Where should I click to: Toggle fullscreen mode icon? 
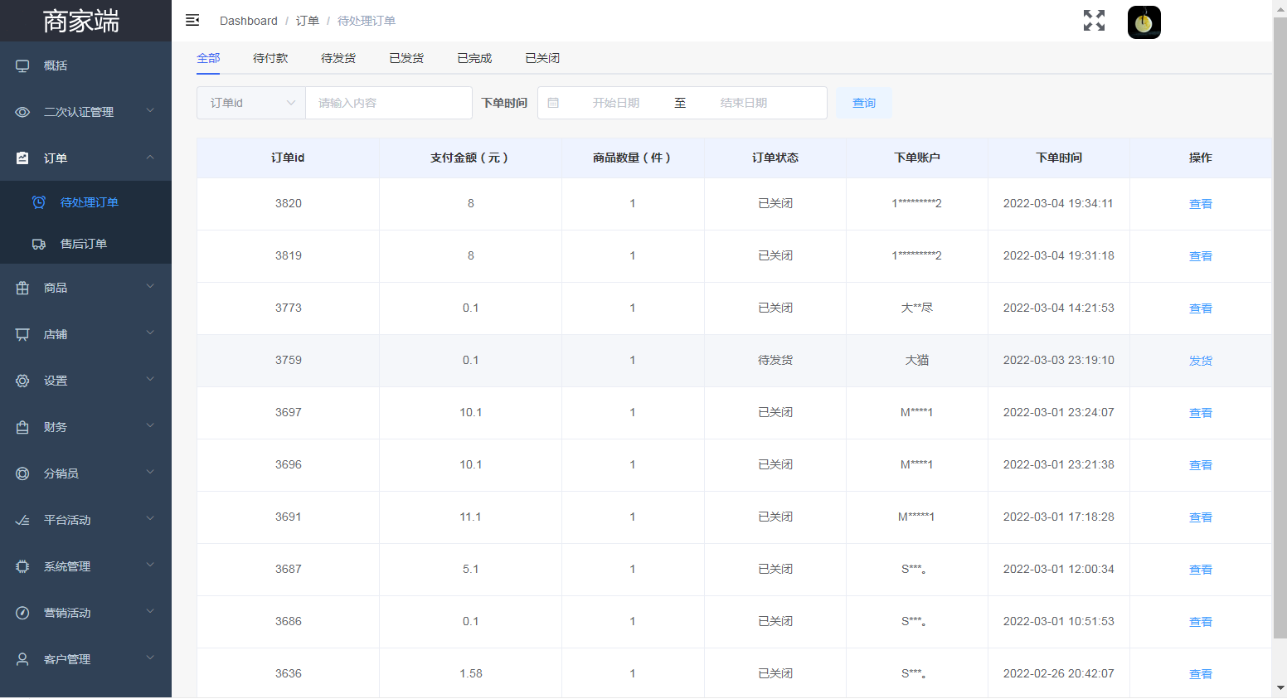1094,21
